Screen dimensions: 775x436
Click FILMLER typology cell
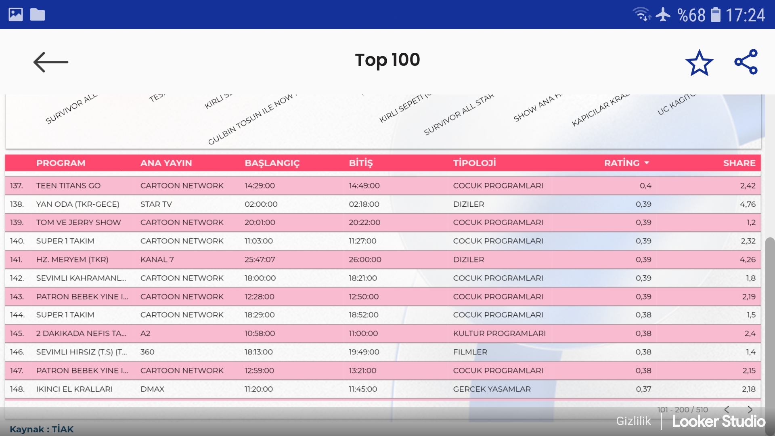coord(470,352)
